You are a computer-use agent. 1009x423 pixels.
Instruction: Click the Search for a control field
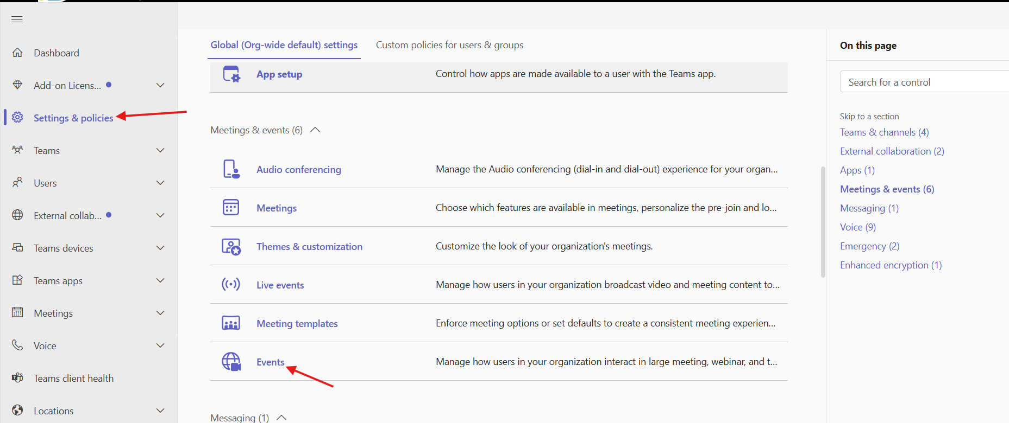(x=925, y=82)
